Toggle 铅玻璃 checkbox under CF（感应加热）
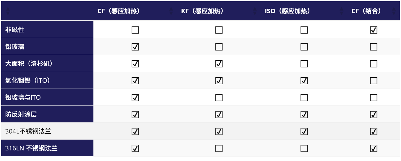The height and width of the screenshot is (161, 401). (135, 47)
